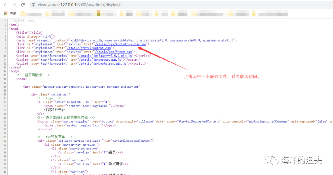Click the 首页导航条 comment line
The image size is (333, 175).
(33, 75)
